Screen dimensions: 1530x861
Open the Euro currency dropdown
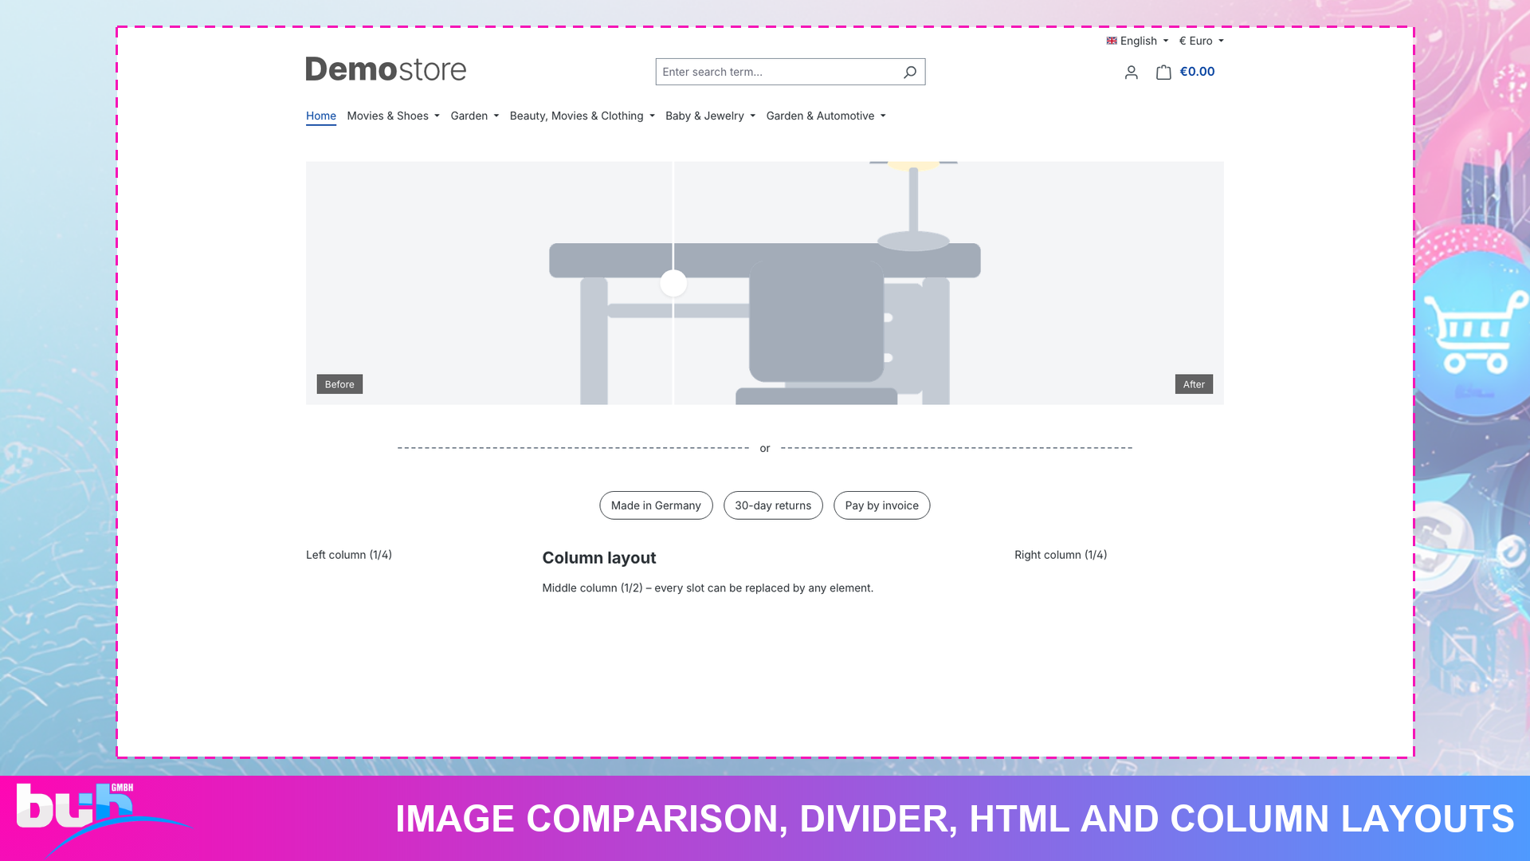coord(1201,41)
